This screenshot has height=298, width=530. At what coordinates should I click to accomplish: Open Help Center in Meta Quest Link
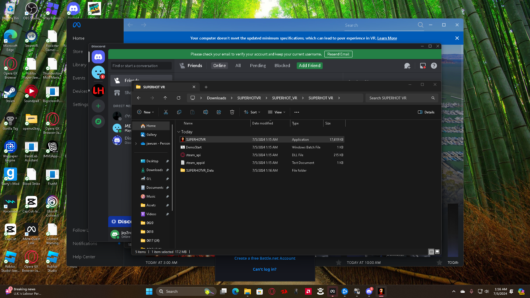coord(84,257)
